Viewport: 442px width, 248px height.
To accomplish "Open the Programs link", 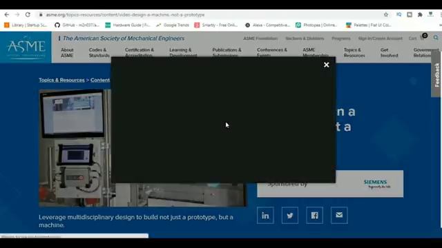I will coord(341,39).
